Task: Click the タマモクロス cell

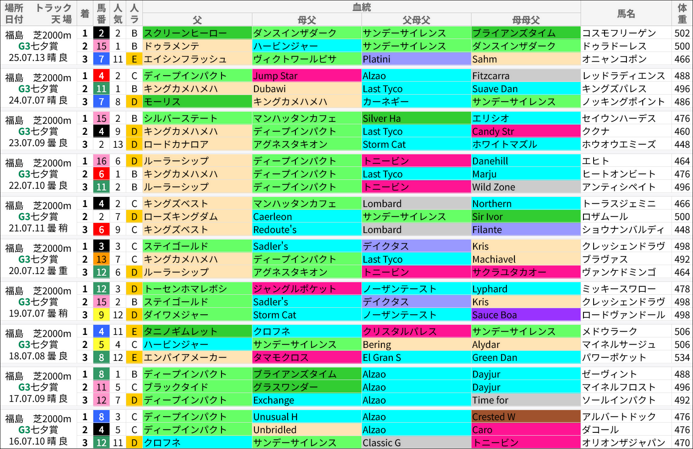Action: 307,357
